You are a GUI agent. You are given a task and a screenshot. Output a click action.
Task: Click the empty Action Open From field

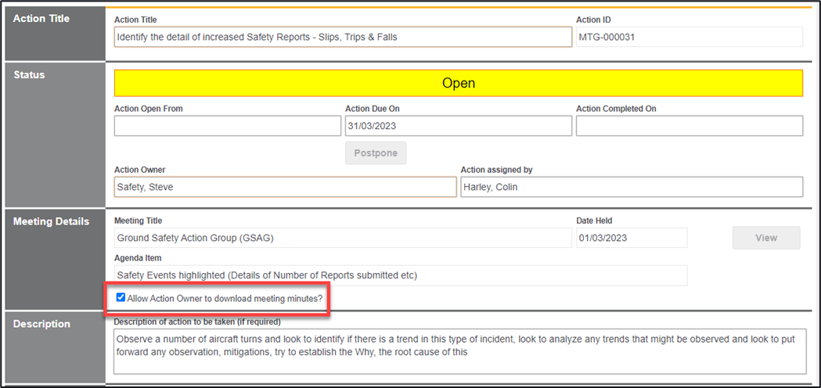(x=227, y=126)
